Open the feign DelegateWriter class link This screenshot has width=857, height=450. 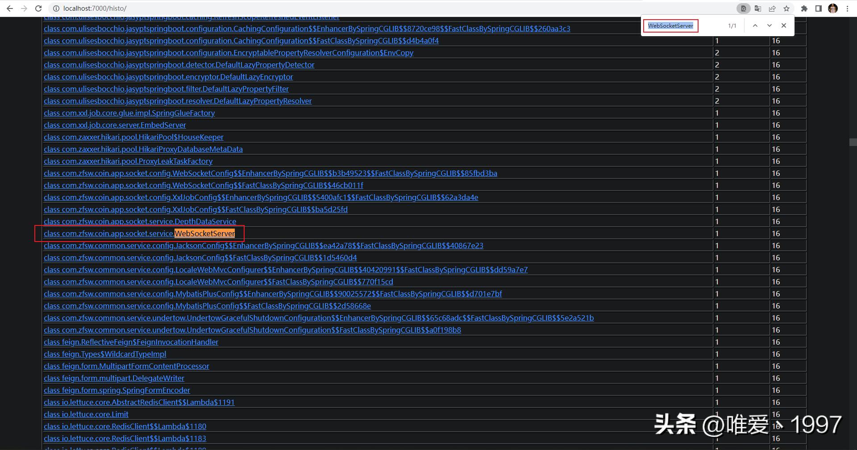[114, 378]
